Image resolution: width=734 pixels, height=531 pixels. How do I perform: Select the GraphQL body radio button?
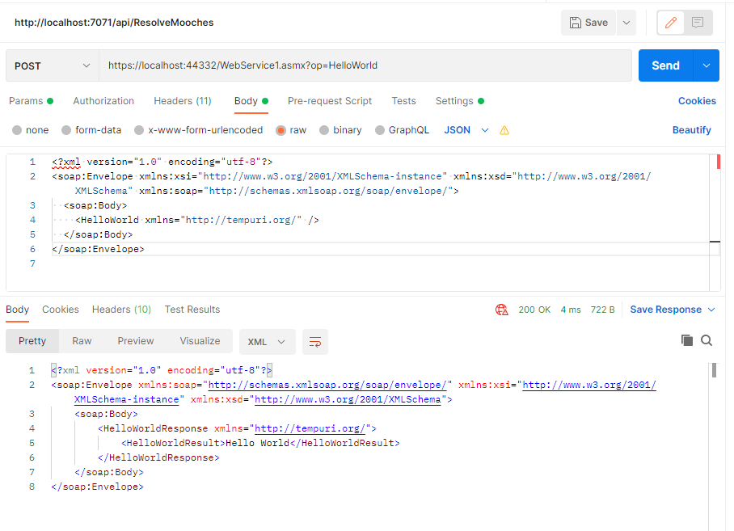pyautogui.click(x=380, y=130)
